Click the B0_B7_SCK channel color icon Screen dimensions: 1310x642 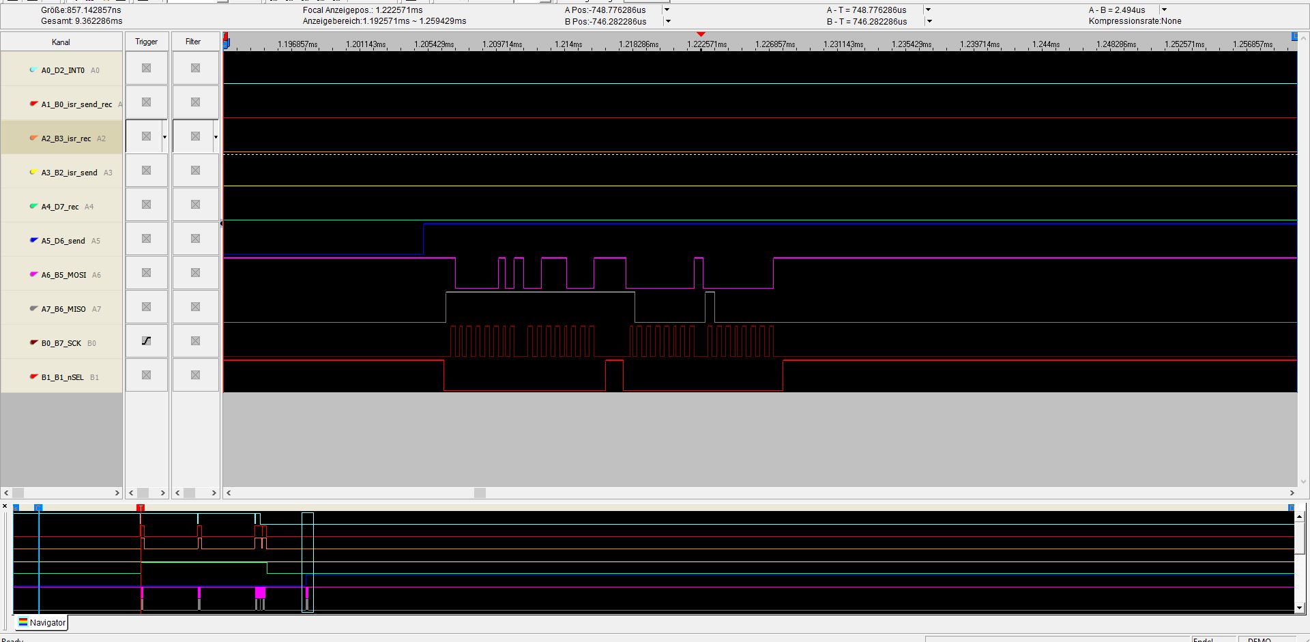(33, 342)
